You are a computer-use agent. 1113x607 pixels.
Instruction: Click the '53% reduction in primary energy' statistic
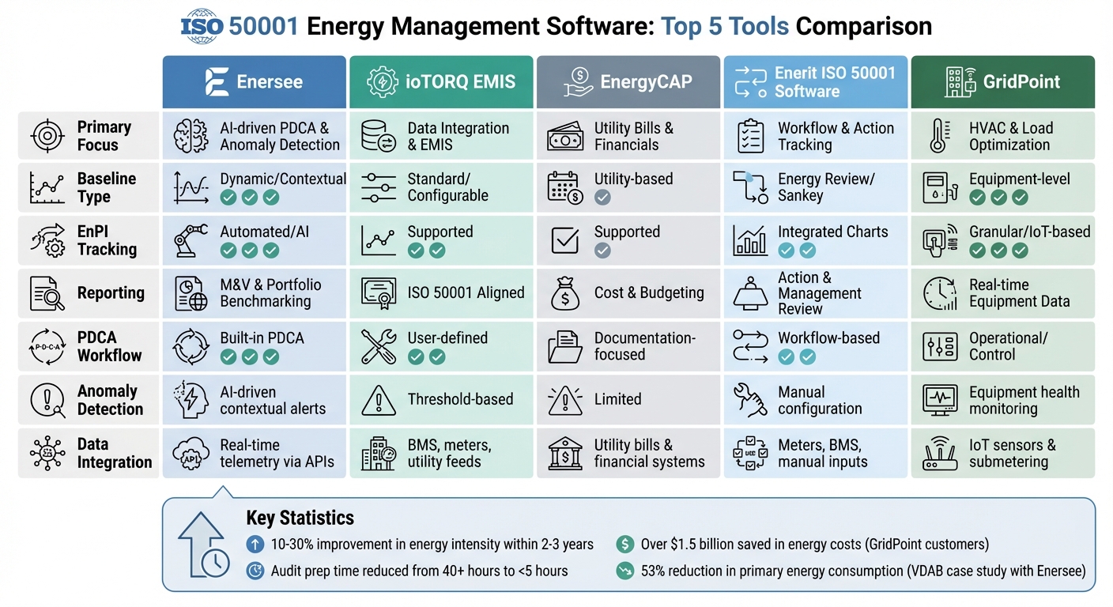click(x=863, y=571)
